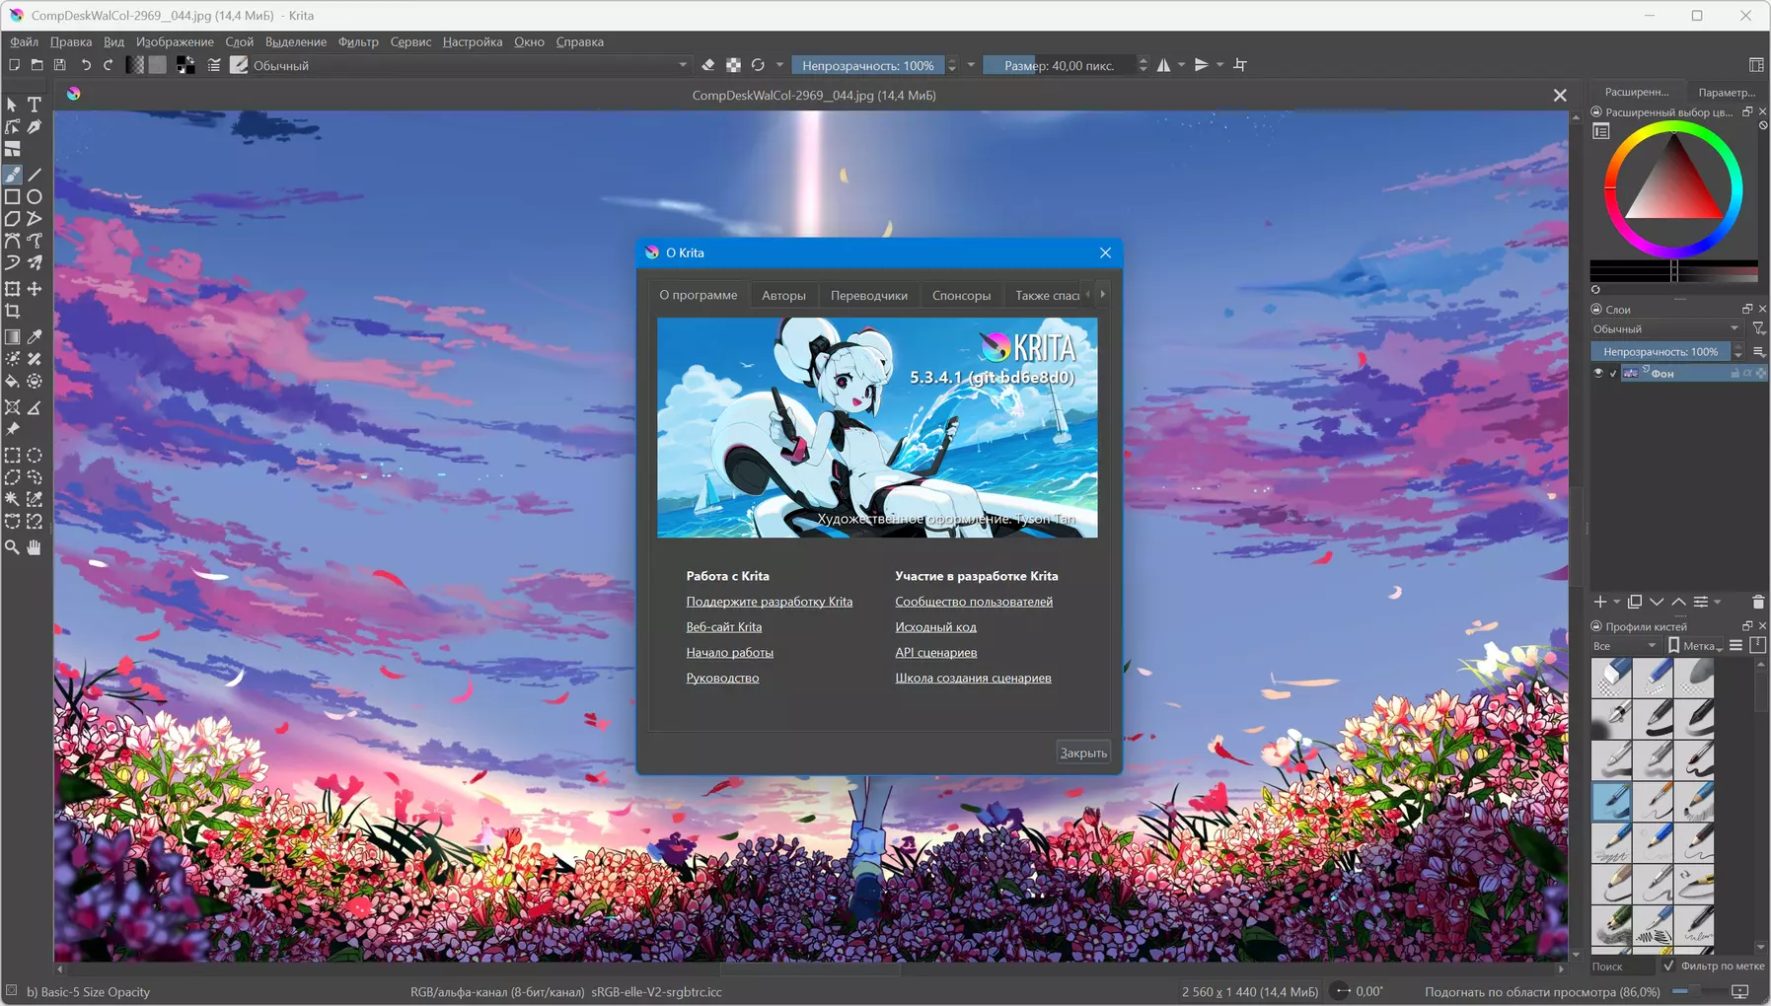Delete layer with trash icon
The width and height of the screenshot is (1771, 1006).
pyautogui.click(x=1758, y=602)
